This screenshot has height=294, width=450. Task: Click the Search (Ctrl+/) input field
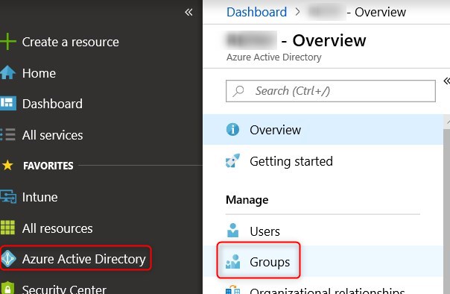point(331,91)
